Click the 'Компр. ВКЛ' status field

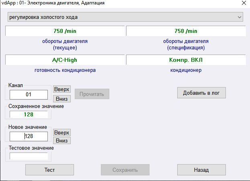(186, 60)
